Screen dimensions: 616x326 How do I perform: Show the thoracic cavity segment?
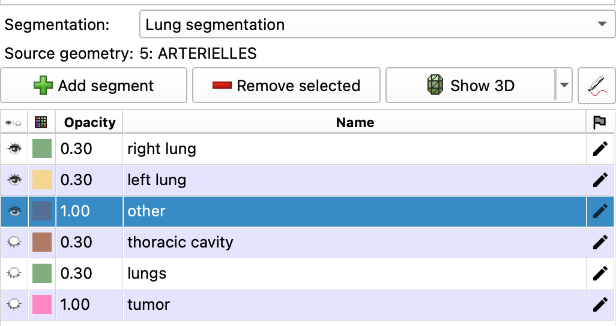[14, 242]
